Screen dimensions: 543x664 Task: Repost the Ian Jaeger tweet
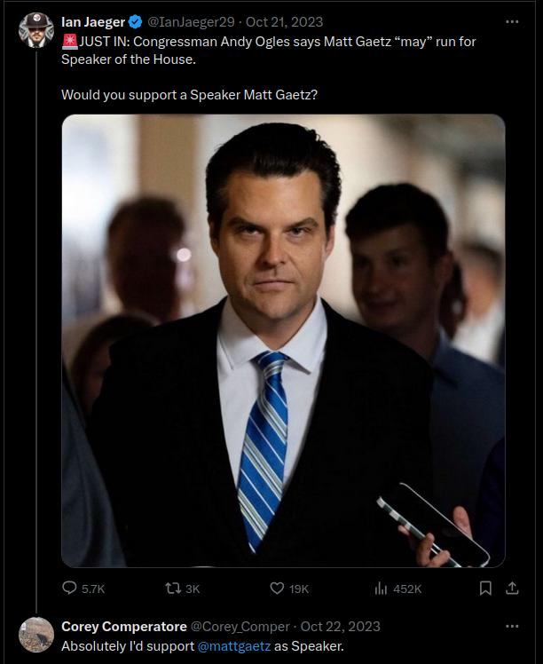point(173,588)
